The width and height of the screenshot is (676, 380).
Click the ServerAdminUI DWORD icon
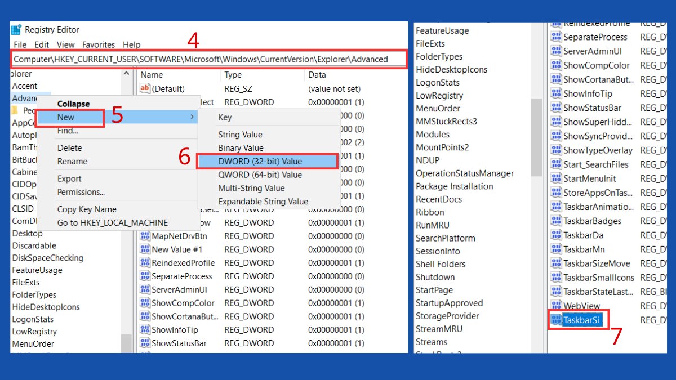point(144,289)
